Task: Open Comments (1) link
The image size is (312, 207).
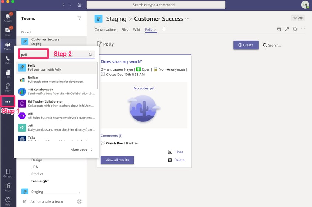Action: [x=111, y=136]
